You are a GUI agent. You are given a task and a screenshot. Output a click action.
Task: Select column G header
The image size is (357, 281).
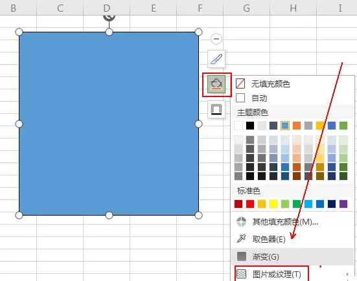[247, 8]
